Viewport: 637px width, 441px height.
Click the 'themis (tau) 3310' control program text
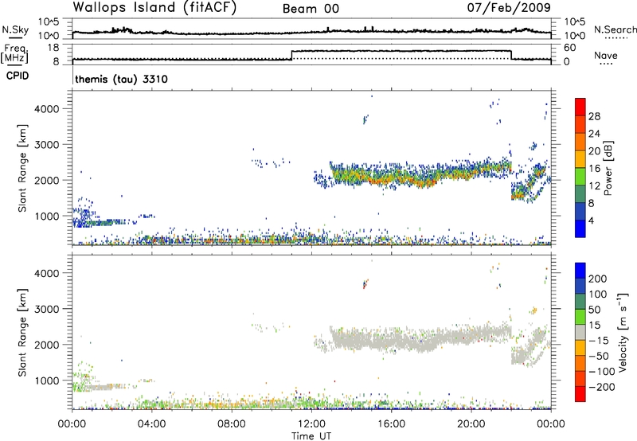121,79
